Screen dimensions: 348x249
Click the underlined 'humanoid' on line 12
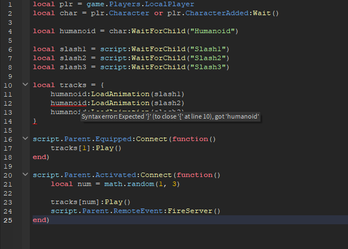coord(69,103)
